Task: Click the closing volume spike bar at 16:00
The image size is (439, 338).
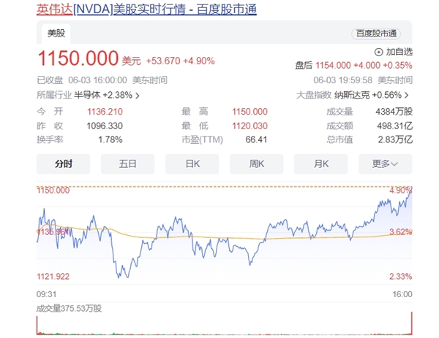Action: 411,323
